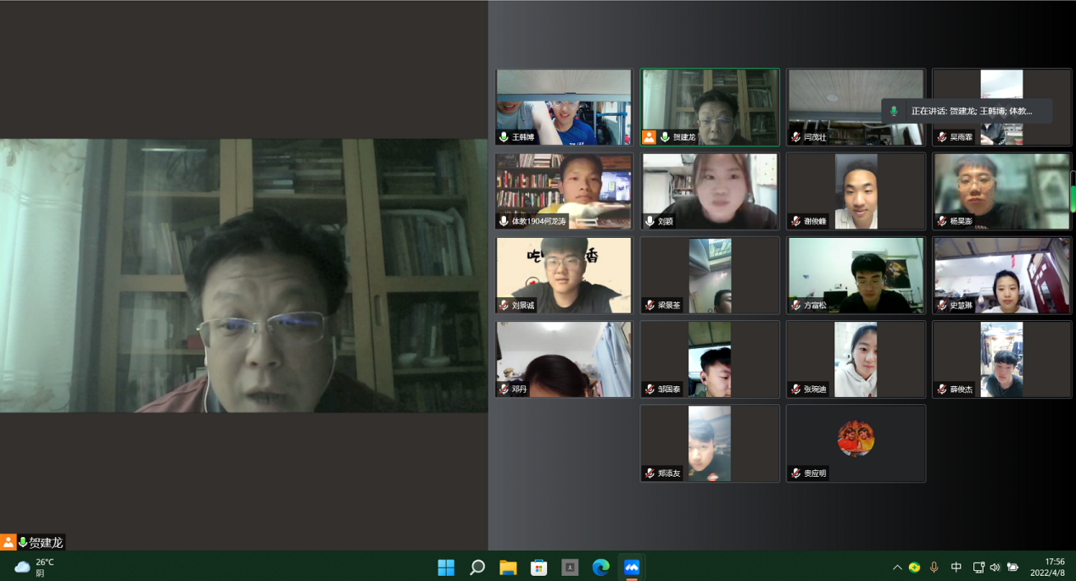Click 贺建龙 name label on main video

pyautogui.click(x=46, y=542)
